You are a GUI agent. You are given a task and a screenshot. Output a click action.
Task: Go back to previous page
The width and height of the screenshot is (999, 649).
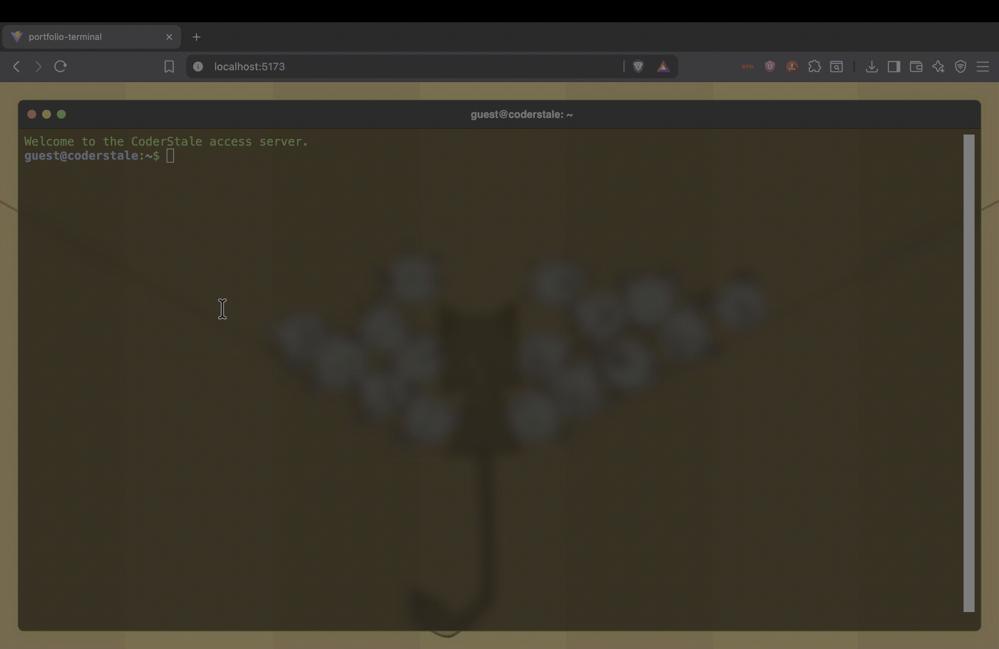tap(16, 66)
